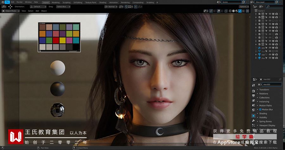Viewport: 285px width, 150px height.
Task: Toggle the snap magnet icon
Action: coord(126,7)
